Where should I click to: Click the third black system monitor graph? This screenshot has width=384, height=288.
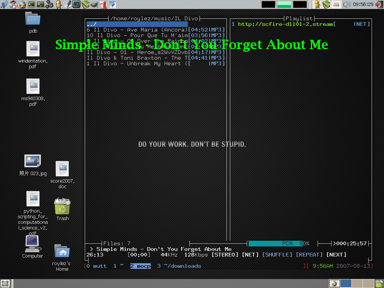(x=300, y=4)
